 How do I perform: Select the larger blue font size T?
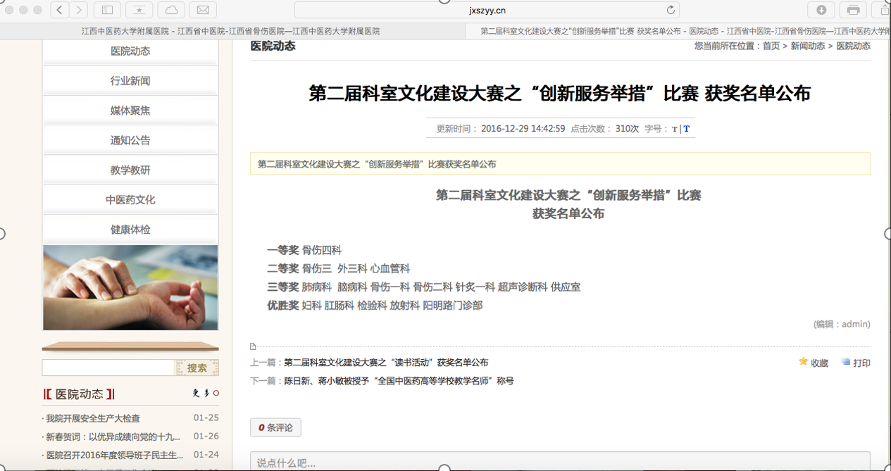click(687, 129)
